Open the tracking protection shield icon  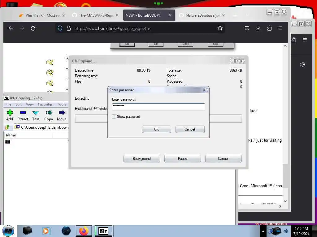pos(60,28)
